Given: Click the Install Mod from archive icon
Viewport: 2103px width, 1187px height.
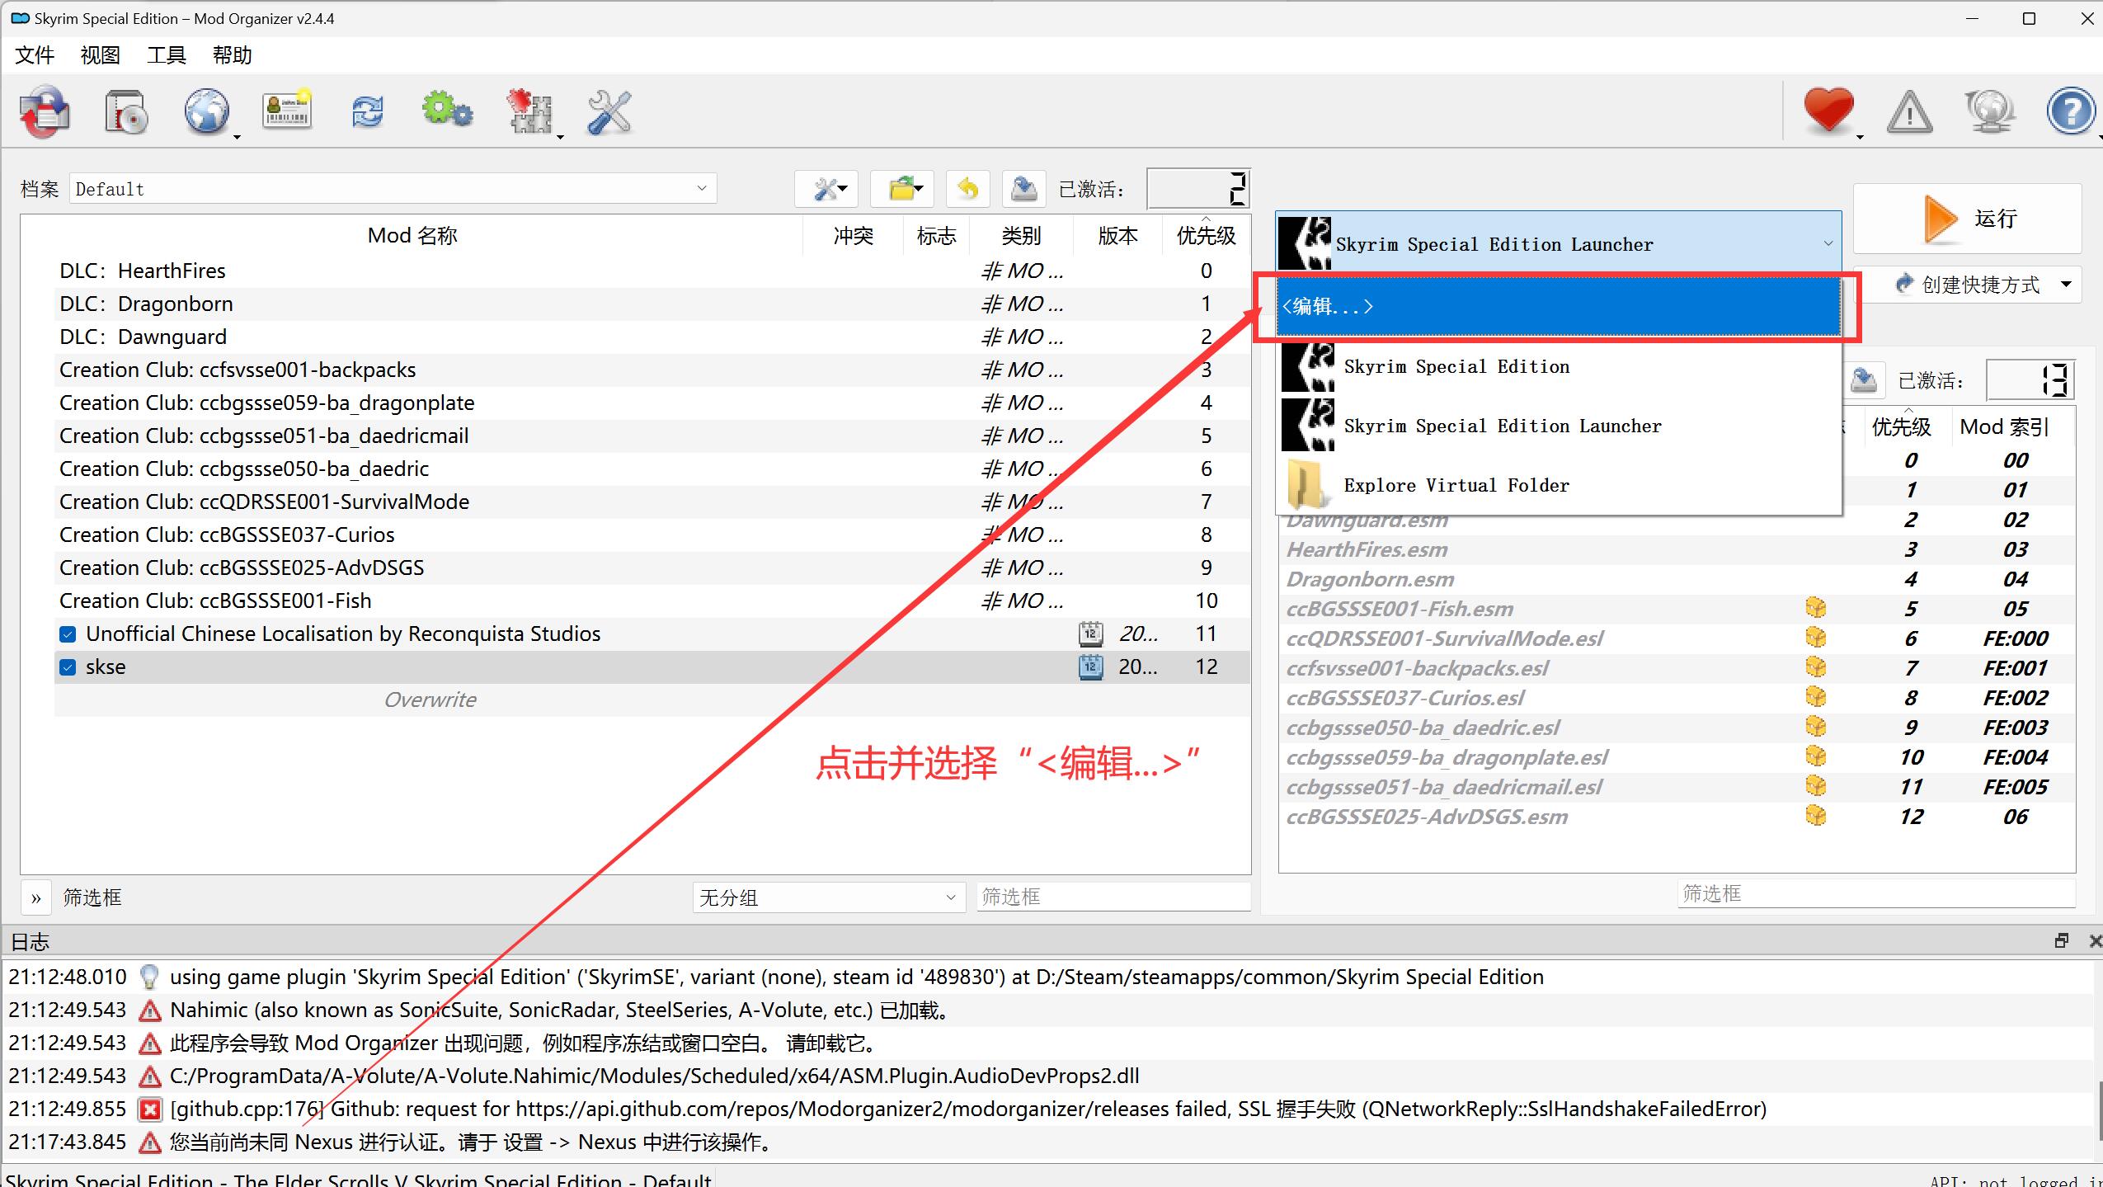Looking at the screenshot, I should point(126,112).
